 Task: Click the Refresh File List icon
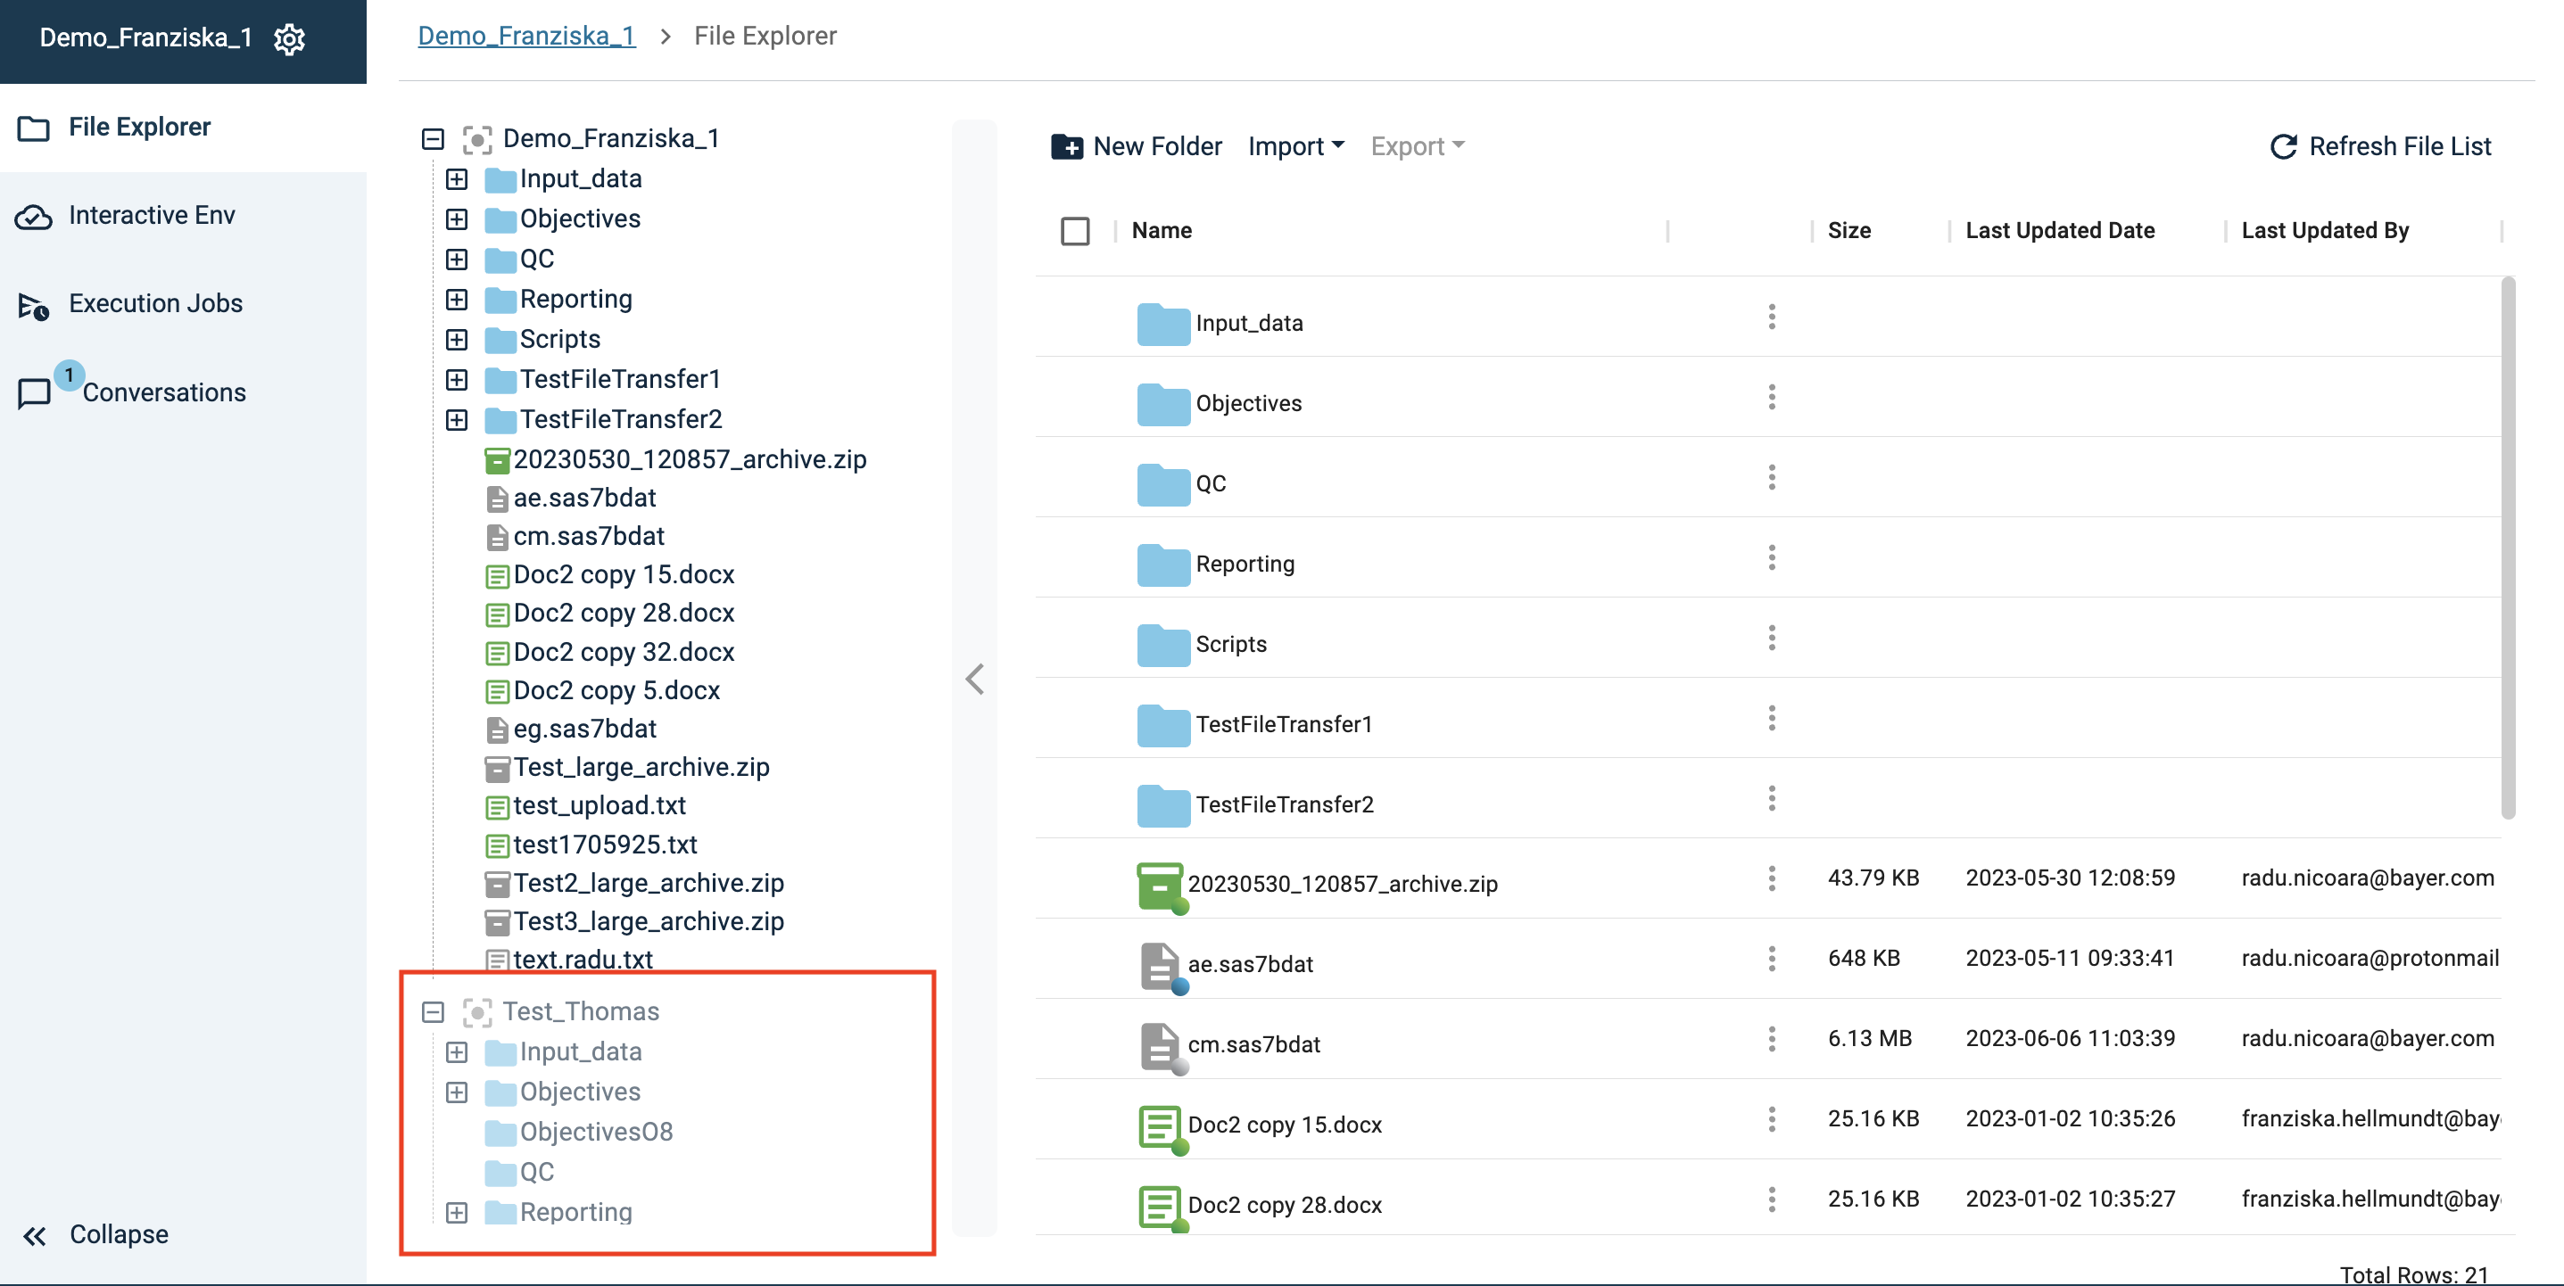coord(2282,146)
